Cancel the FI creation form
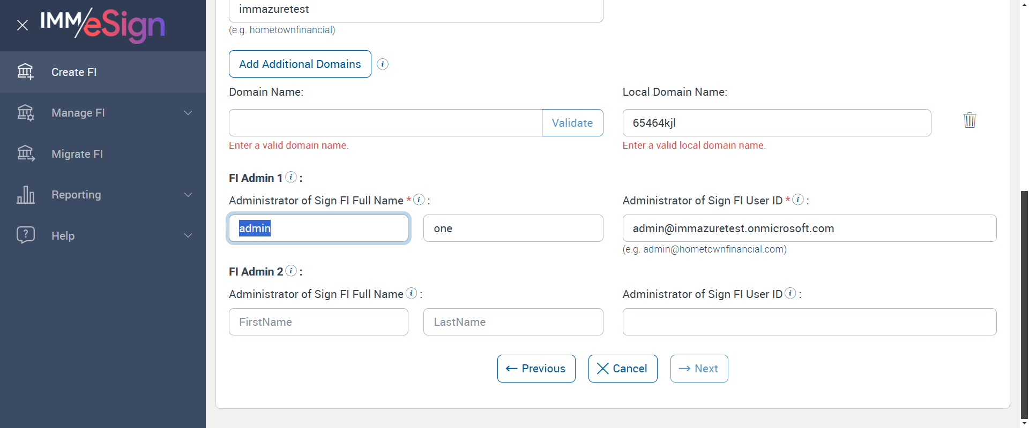The image size is (1029, 428). click(x=623, y=369)
